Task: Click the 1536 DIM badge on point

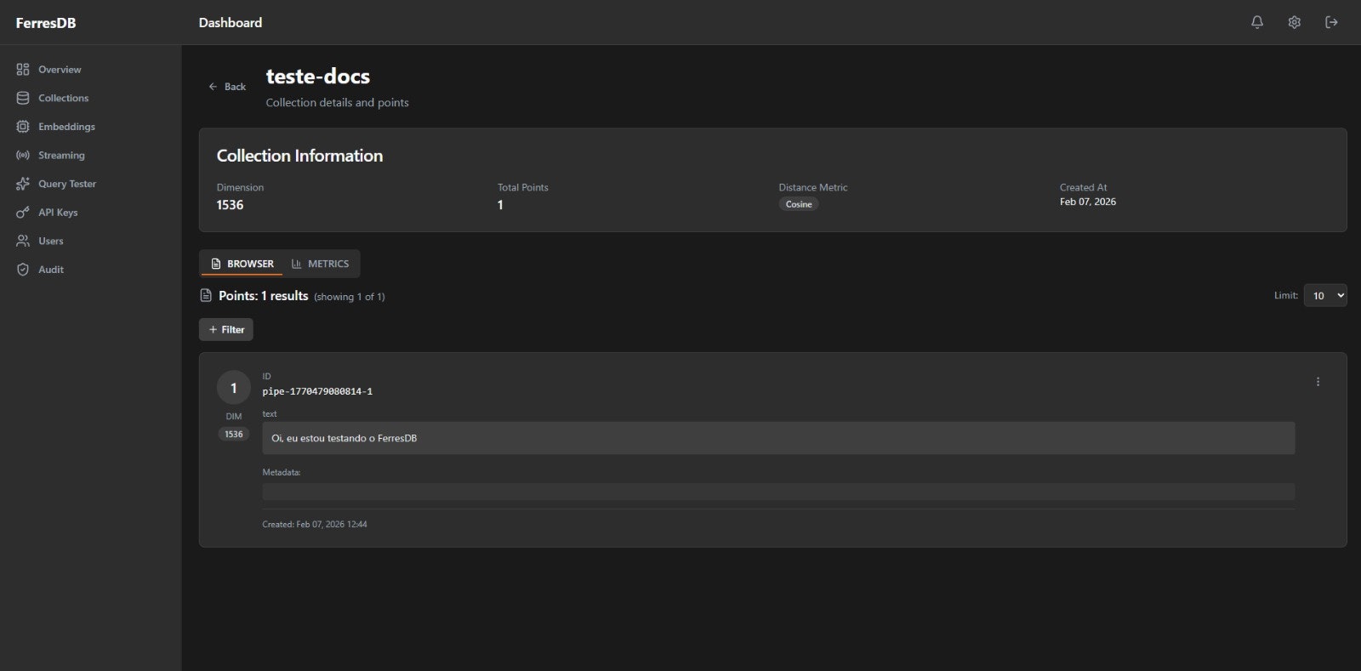Action: click(x=234, y=434)
